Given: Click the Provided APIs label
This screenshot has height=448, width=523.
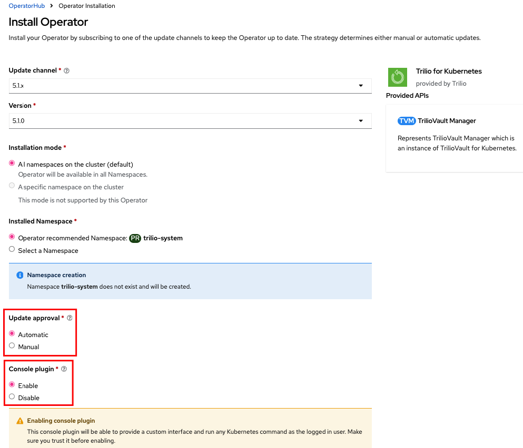Looking at the screenshot, I should [x=407, y=96].
